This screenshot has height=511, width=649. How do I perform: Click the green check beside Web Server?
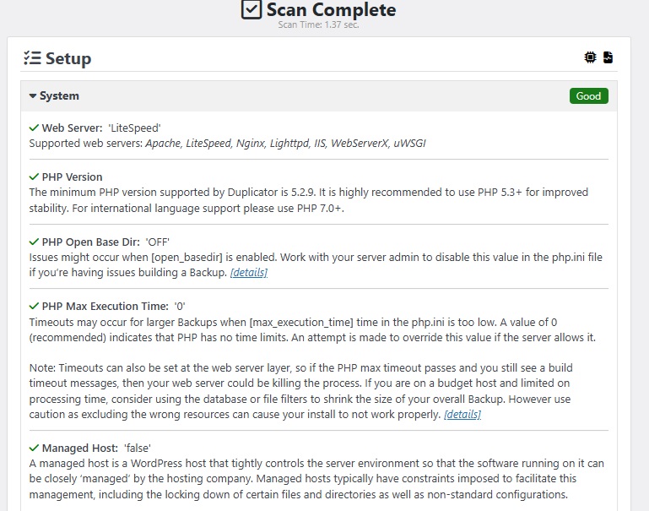[x=34, y=128]
